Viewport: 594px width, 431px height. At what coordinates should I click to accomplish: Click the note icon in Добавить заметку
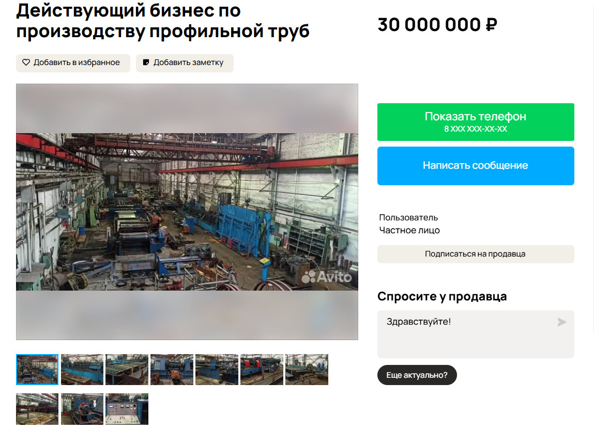click(x=146, y=62)
